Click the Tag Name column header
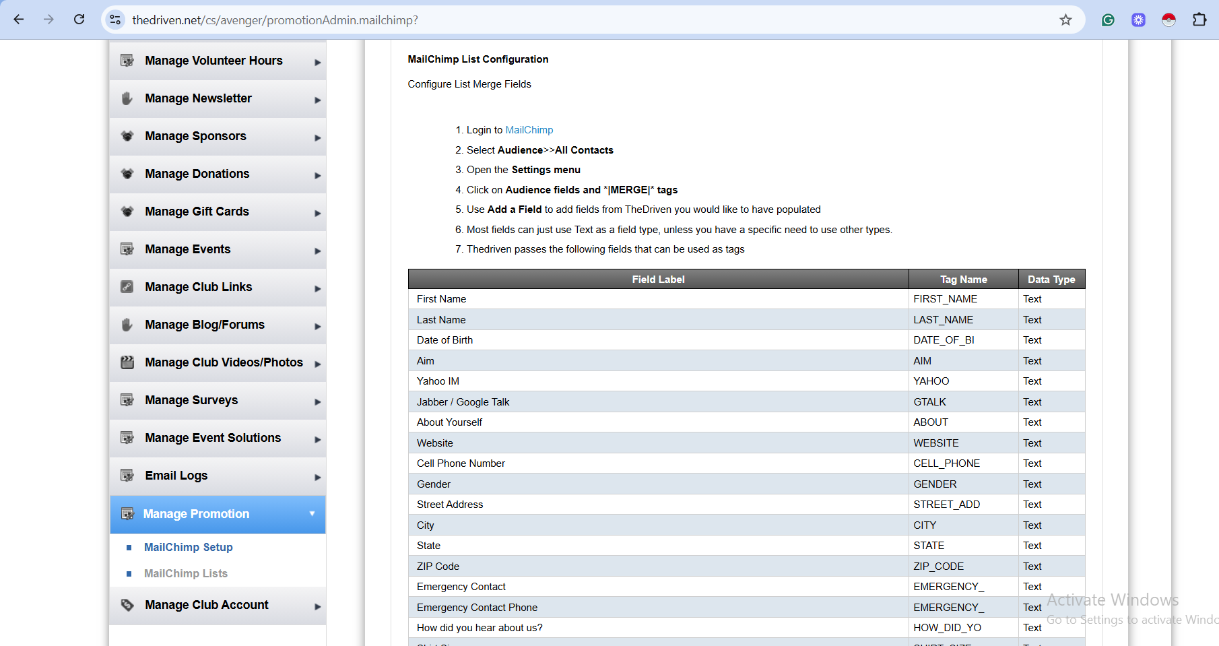The width and height of the screenshot is (1219, 646). (x=964, y=279)
